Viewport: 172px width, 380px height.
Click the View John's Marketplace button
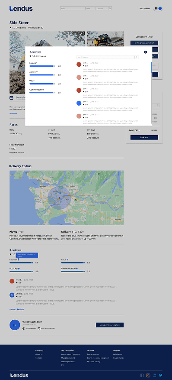click(x=110, y=325)
